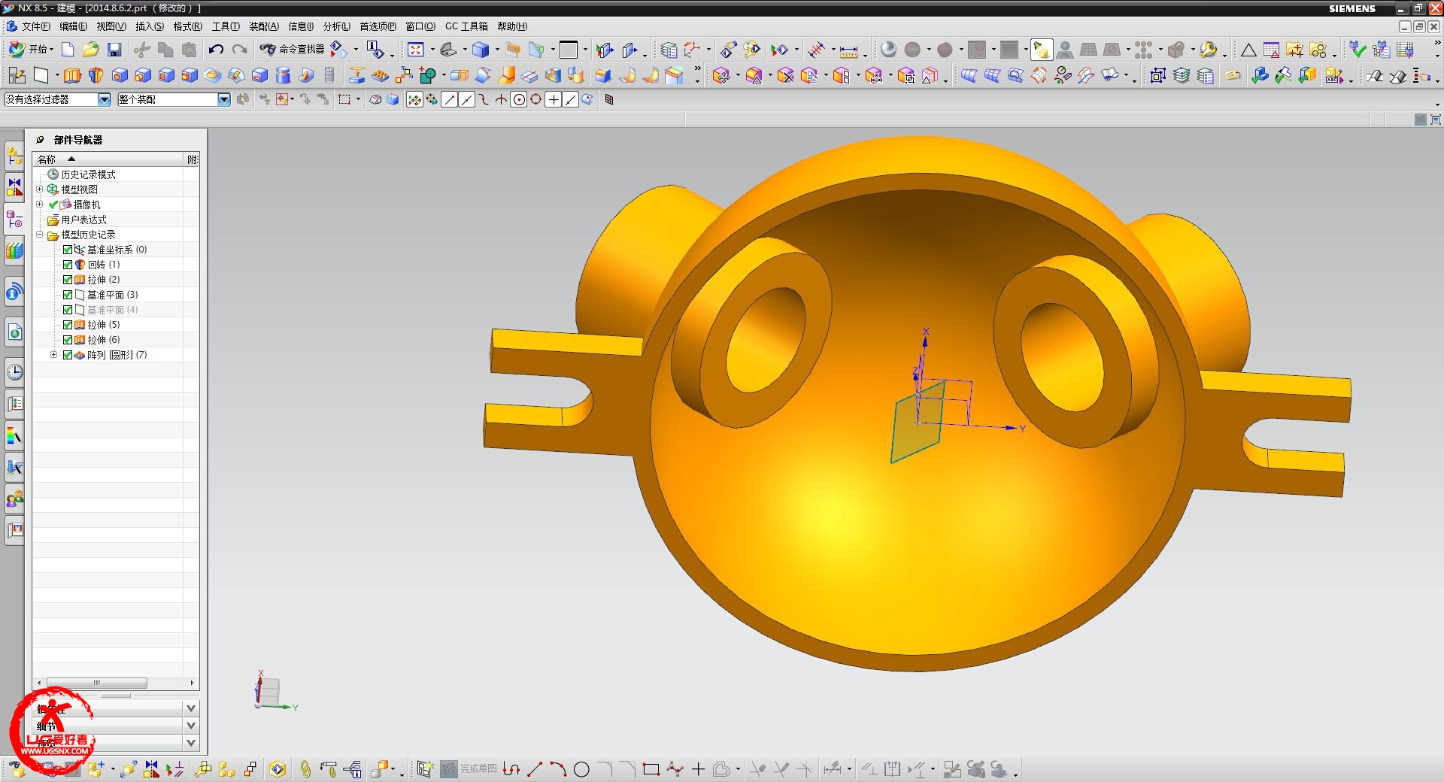Open the 帮助(H) menu
The height and width of the screenshot is (782, 1444).
pyautogui.click(x=512, y=26)
